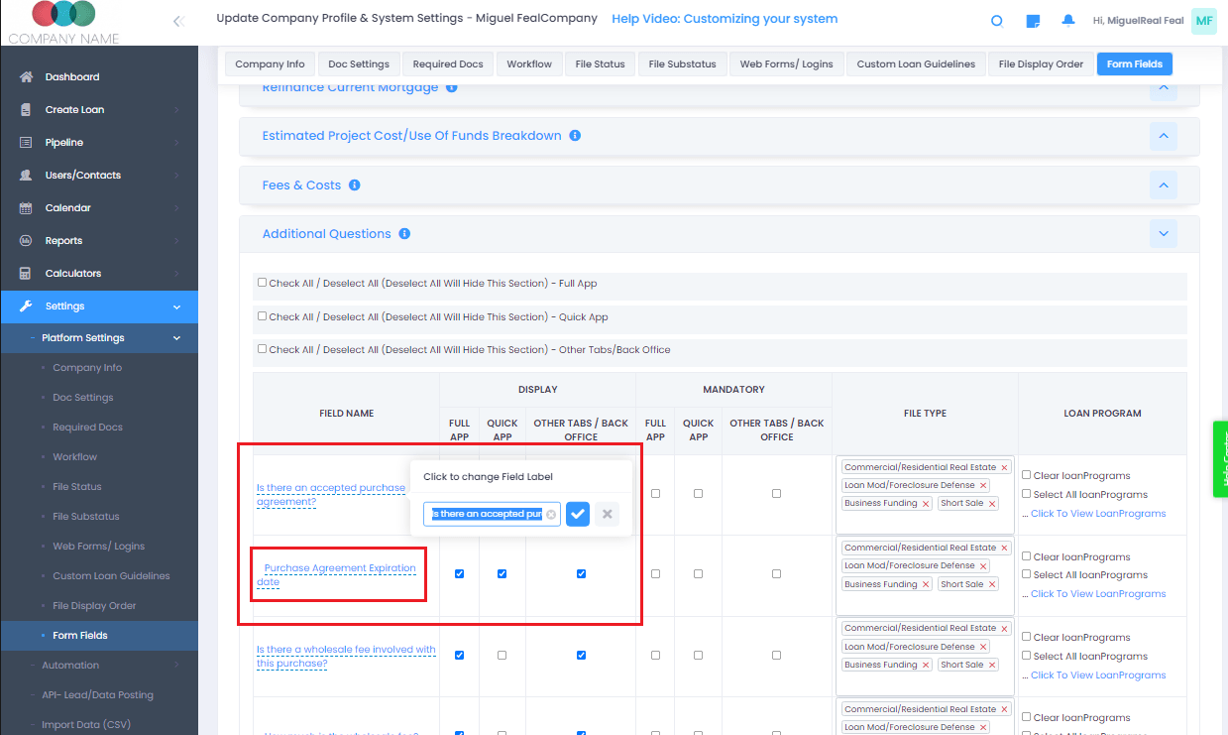Check mandatory Full App for accepted purchase agreement row

[655, 493]
